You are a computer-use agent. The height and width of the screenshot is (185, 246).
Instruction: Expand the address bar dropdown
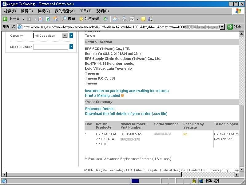[x=222, y=27]
